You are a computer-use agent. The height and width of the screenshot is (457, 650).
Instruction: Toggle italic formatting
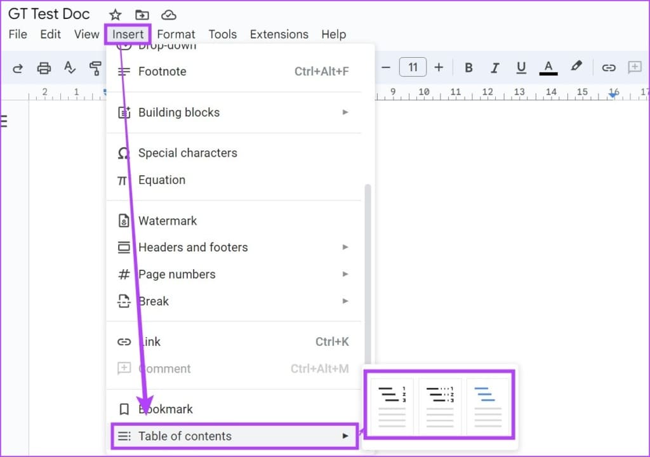(x=495, y=68)
